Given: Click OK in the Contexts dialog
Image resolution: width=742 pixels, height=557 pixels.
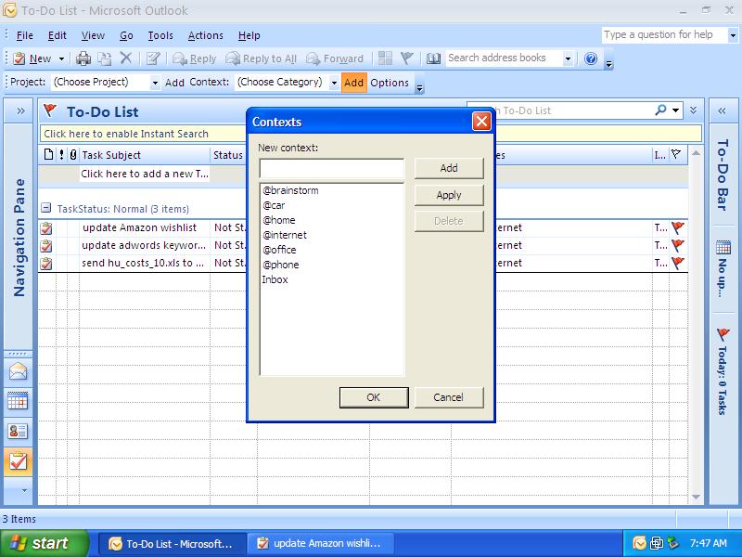Looking at the screenshot, I should [x=374, y=397].
